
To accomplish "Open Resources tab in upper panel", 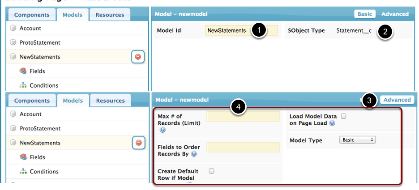I will pos(110,14).
